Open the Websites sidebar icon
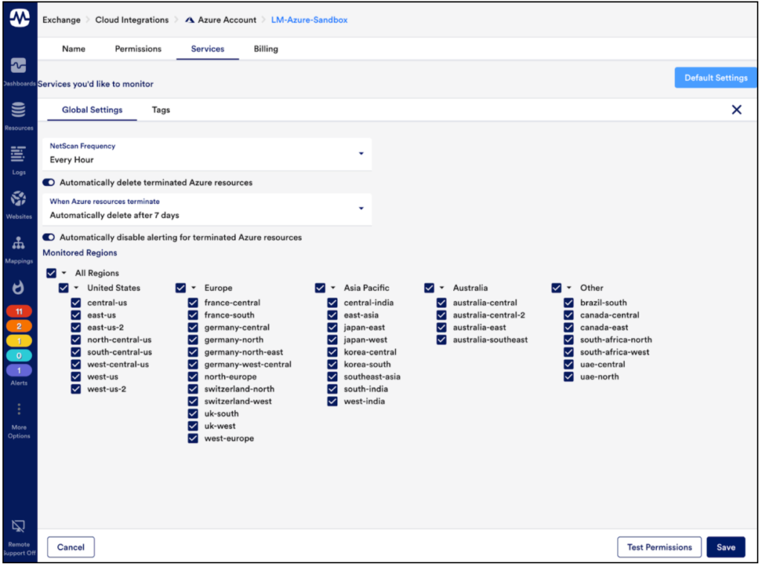Image resolution: width=762 pixels, height=567 pixels. 19,198
